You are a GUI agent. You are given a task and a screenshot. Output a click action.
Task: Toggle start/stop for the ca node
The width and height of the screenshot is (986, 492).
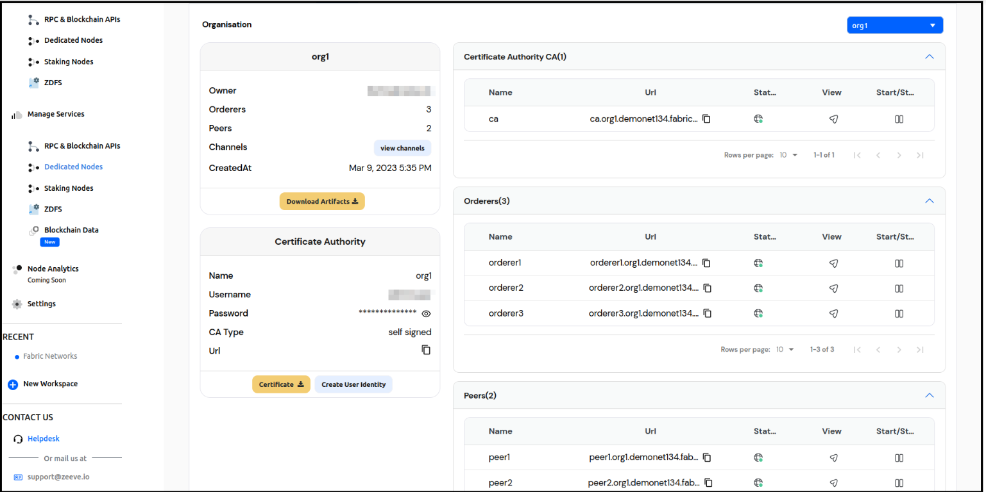point(899,119)
